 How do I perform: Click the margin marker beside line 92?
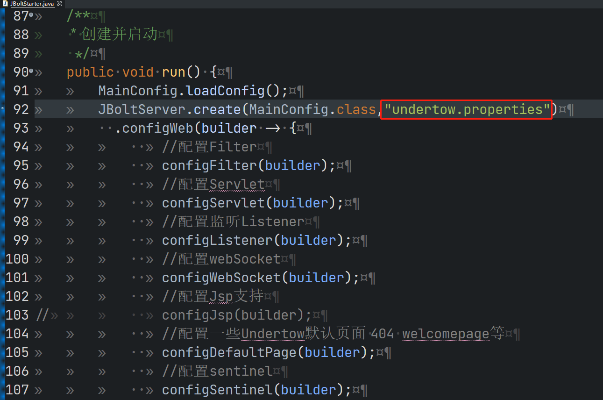pyautogui.click(x=3, y=109)
